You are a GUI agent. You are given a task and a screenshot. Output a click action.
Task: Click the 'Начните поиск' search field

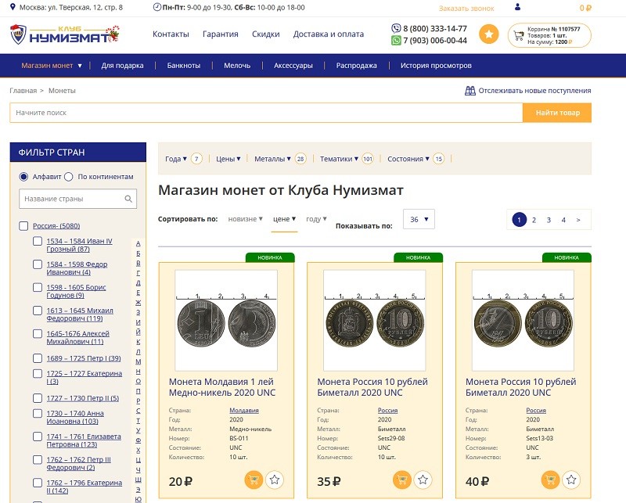pyautogui.click(x=266, y=113)
